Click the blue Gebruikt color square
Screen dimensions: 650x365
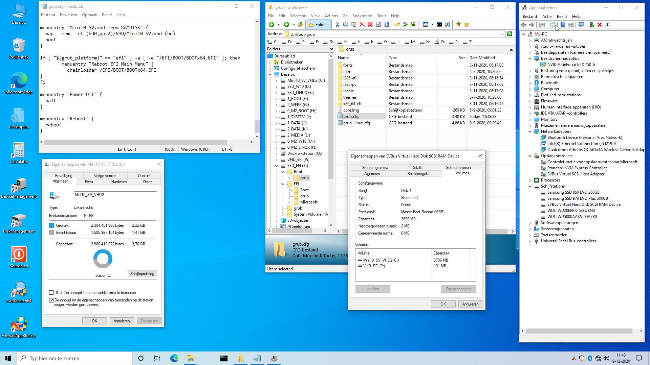coord(51,225)
